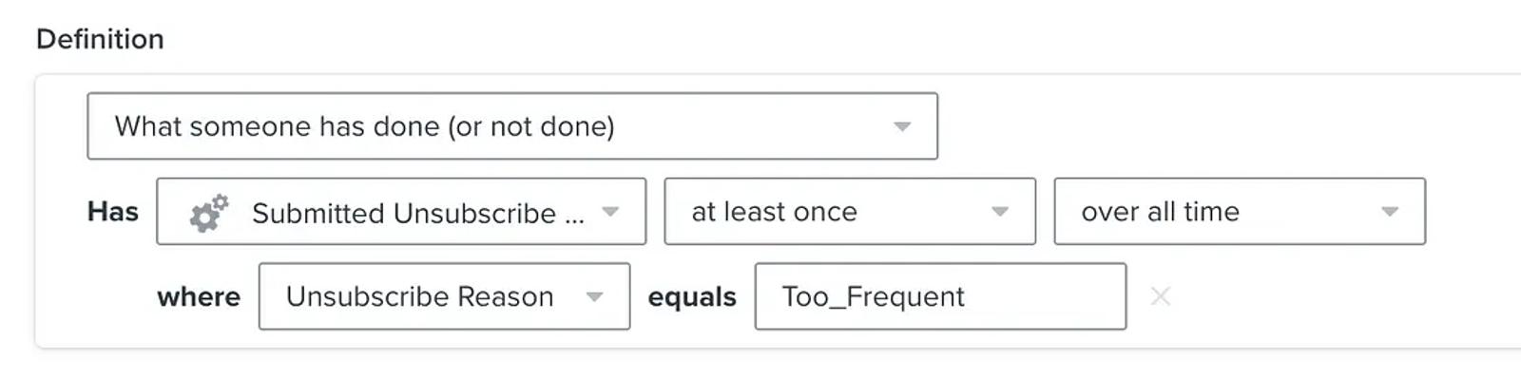
Task: Select the 'Unsubscribe Reason' text
Action: 419,296
